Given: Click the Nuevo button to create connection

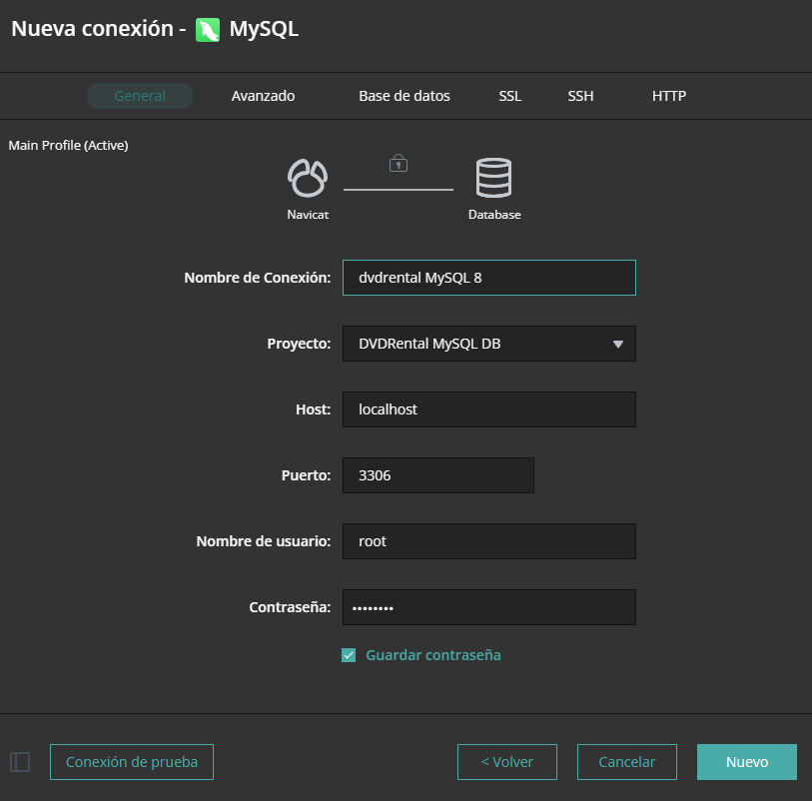Looking at the screenshot, I should coord(747,762).
